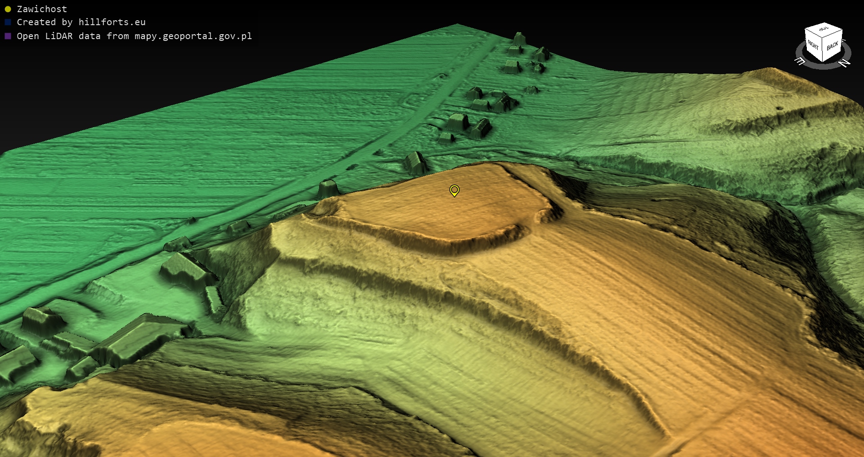Click the yellow circle legend marker
This screenshot has width=864, height=457.
(8, 9)
